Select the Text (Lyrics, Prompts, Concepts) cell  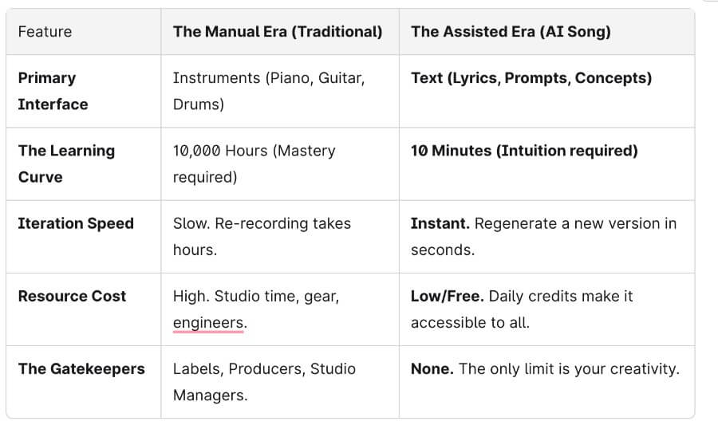(531, 78)
